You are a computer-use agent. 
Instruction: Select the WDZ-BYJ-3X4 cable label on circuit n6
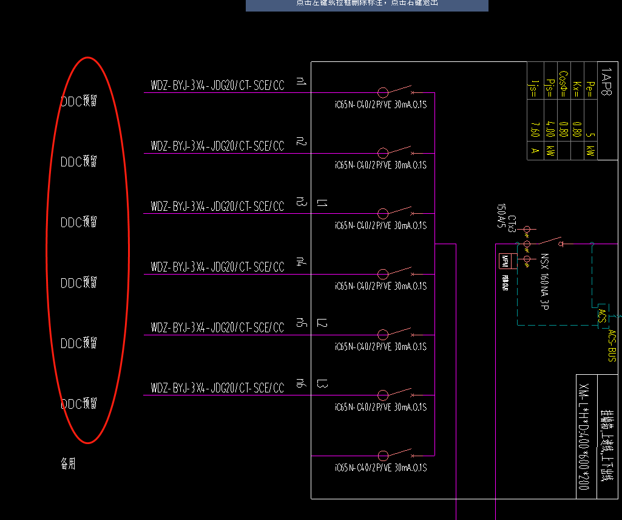pyautogui.click(x=217, y=388)
